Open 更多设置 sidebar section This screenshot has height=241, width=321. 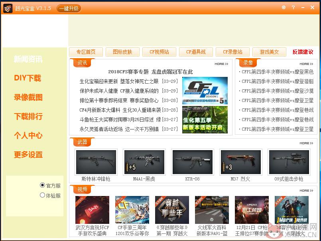28,155
